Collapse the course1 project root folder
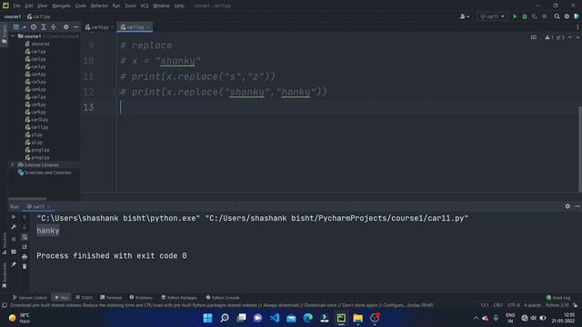The width and height of the screenshot is (582, 327). [x=13, y=36]
